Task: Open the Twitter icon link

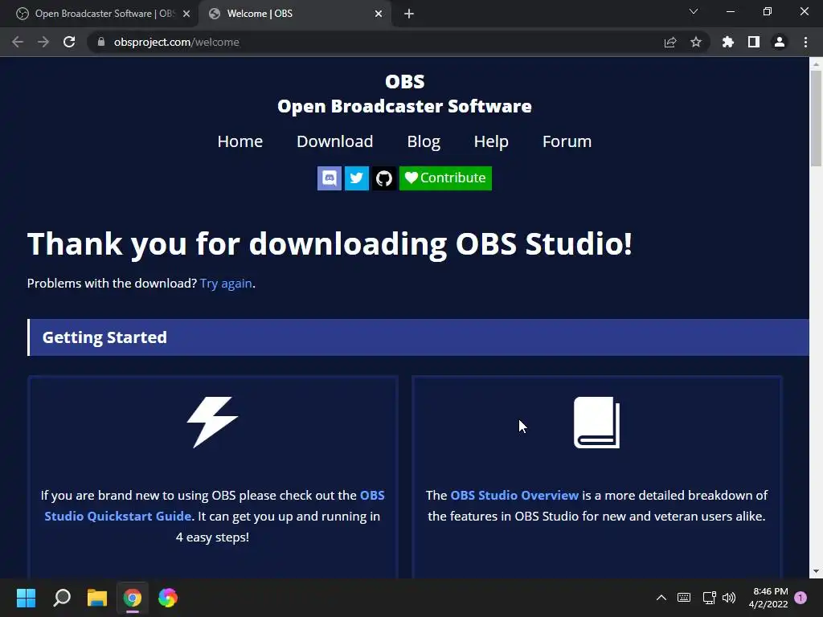Action: click(x=356, y=178)
